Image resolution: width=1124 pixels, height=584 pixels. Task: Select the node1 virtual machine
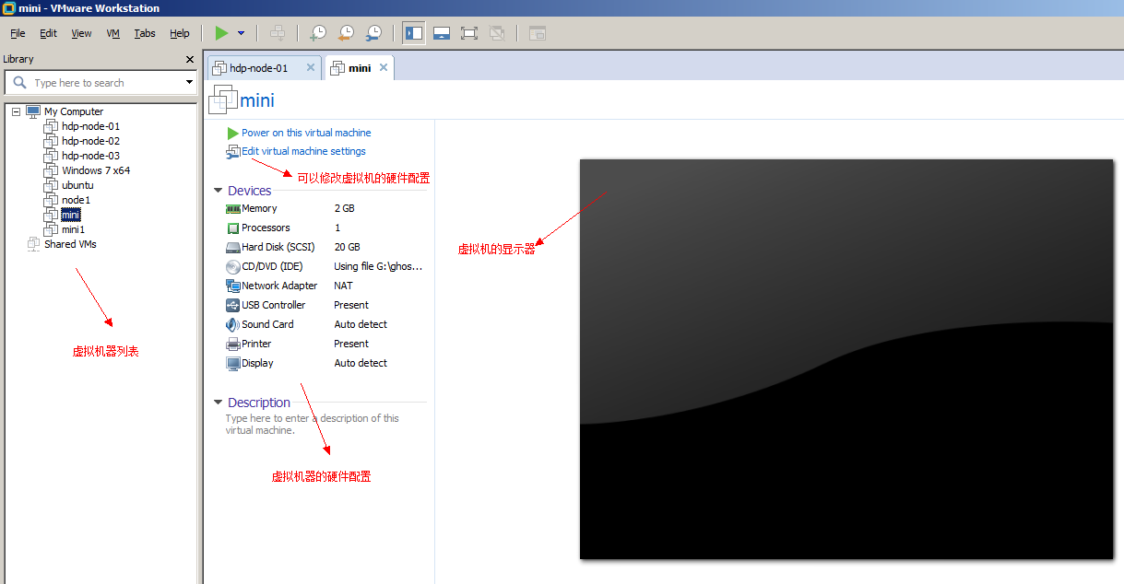(76, 200)
